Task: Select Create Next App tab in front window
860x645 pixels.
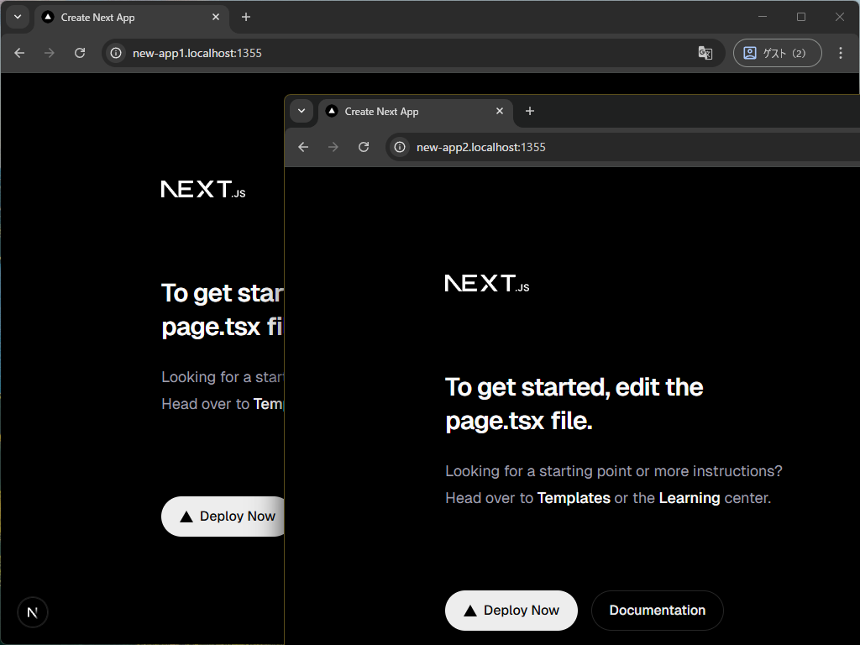Action: (x=415, y=112)
